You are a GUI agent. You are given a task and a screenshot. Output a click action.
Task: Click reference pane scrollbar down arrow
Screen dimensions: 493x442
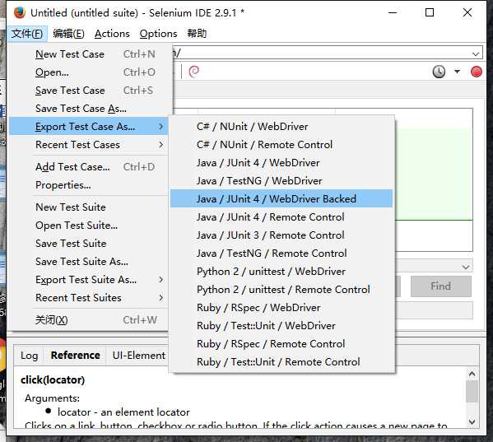472,421
